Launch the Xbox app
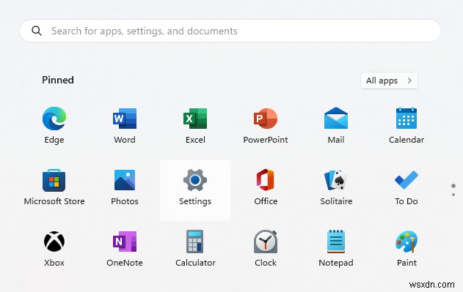463x292 pixels. [x=54, y=242]
